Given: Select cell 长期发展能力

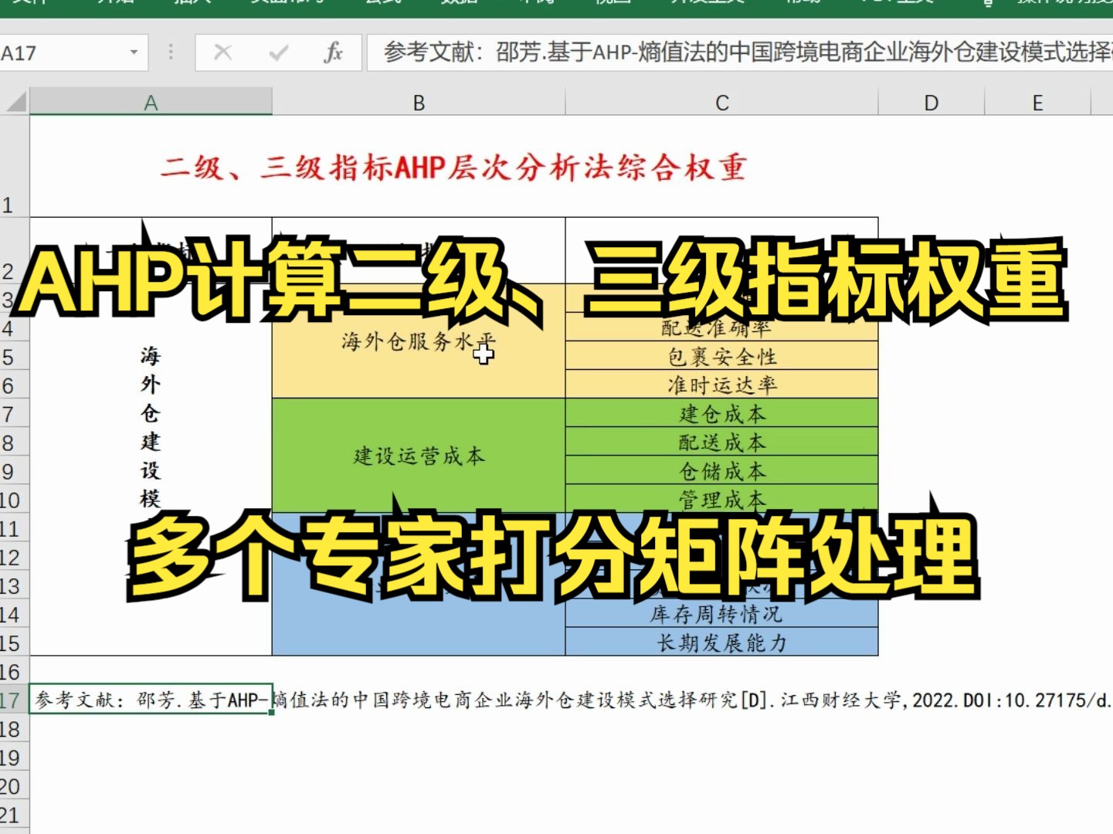Looking at the screenshot, I should pyautogui.click(x=721, y=642).
